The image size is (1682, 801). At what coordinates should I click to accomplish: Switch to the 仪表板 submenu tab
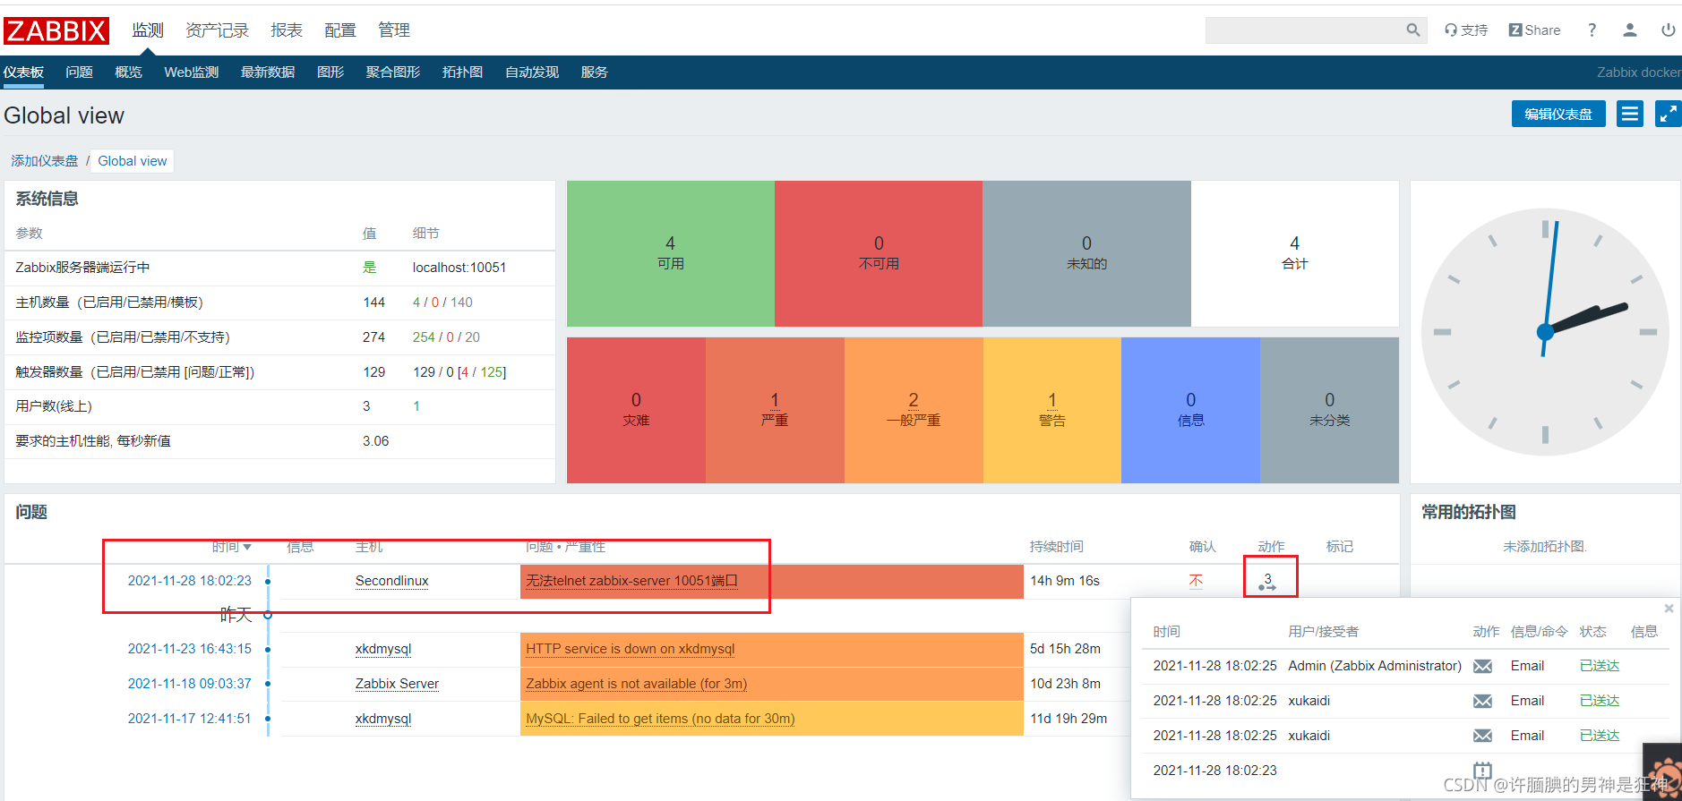click(23, 72)
